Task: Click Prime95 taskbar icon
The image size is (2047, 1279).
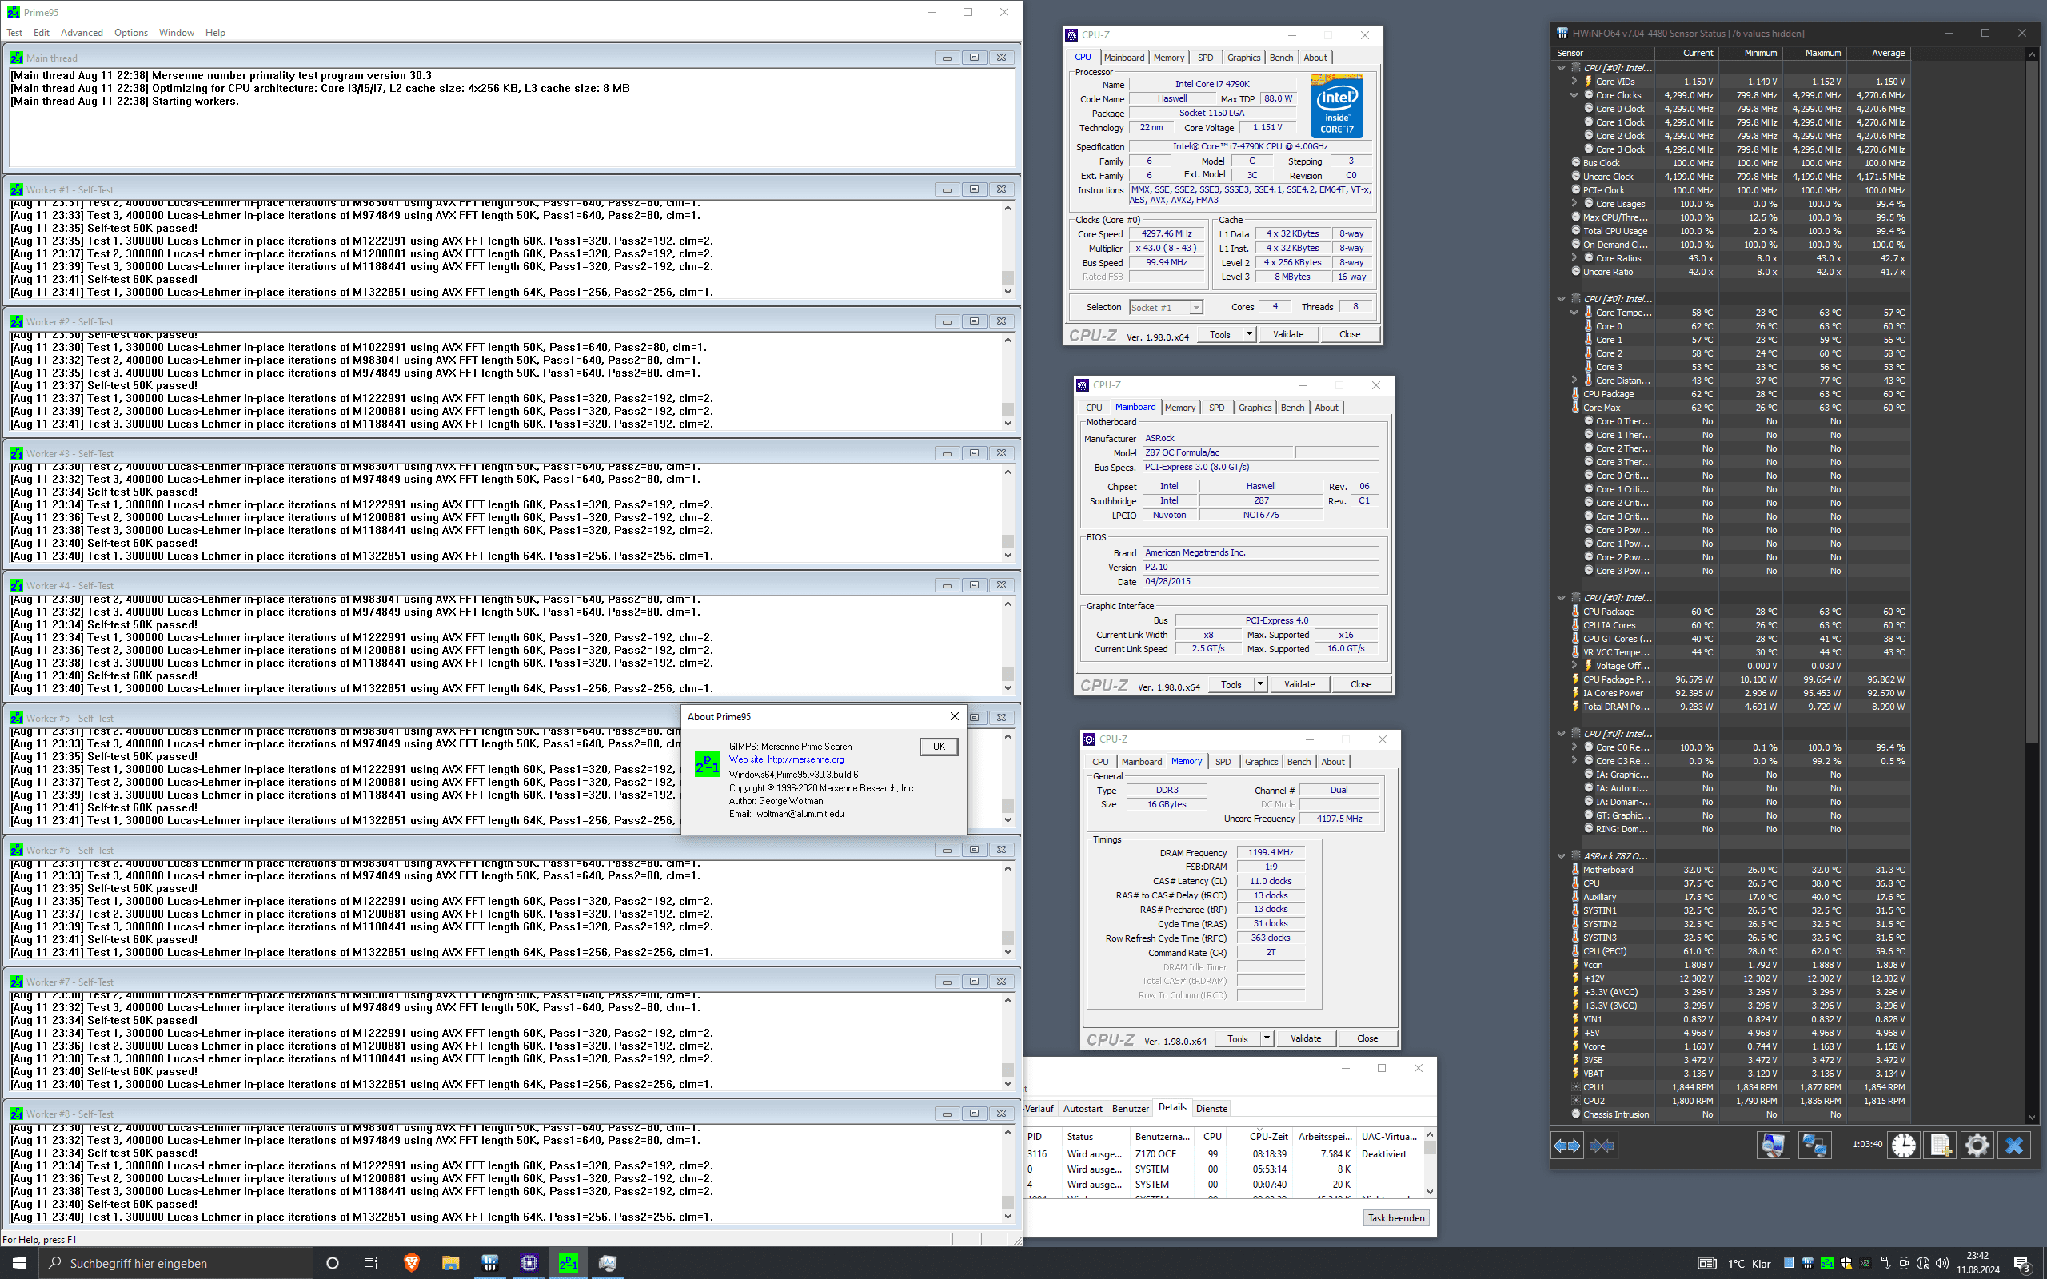Action: pos(568,1263)
